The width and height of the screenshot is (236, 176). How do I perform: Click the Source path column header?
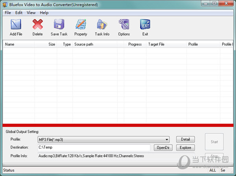point(95,44)
